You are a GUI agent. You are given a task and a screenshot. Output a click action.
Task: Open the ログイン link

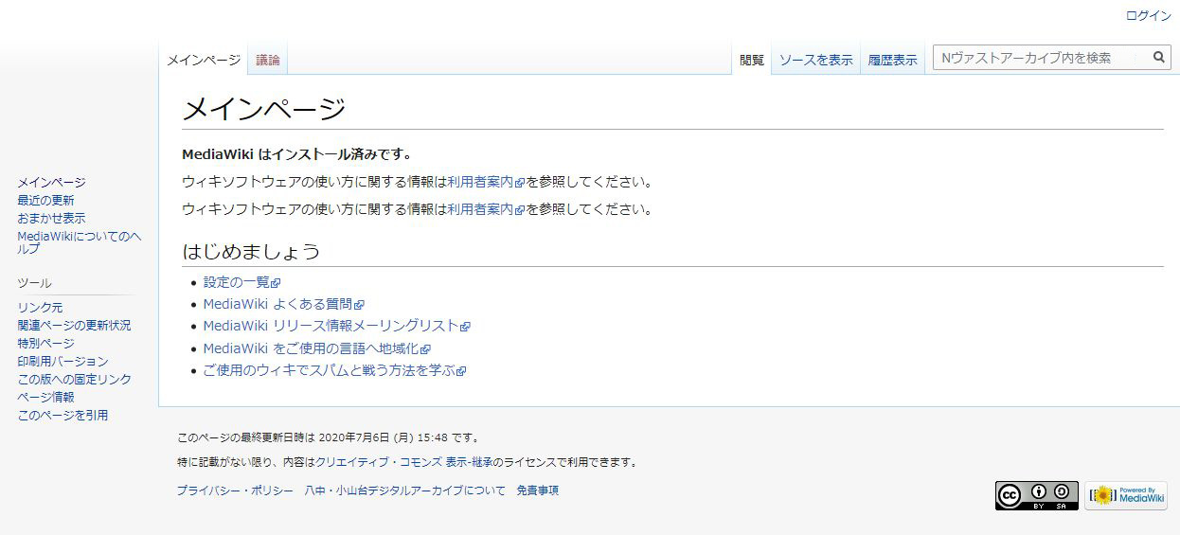click(x=1148, y=16)
